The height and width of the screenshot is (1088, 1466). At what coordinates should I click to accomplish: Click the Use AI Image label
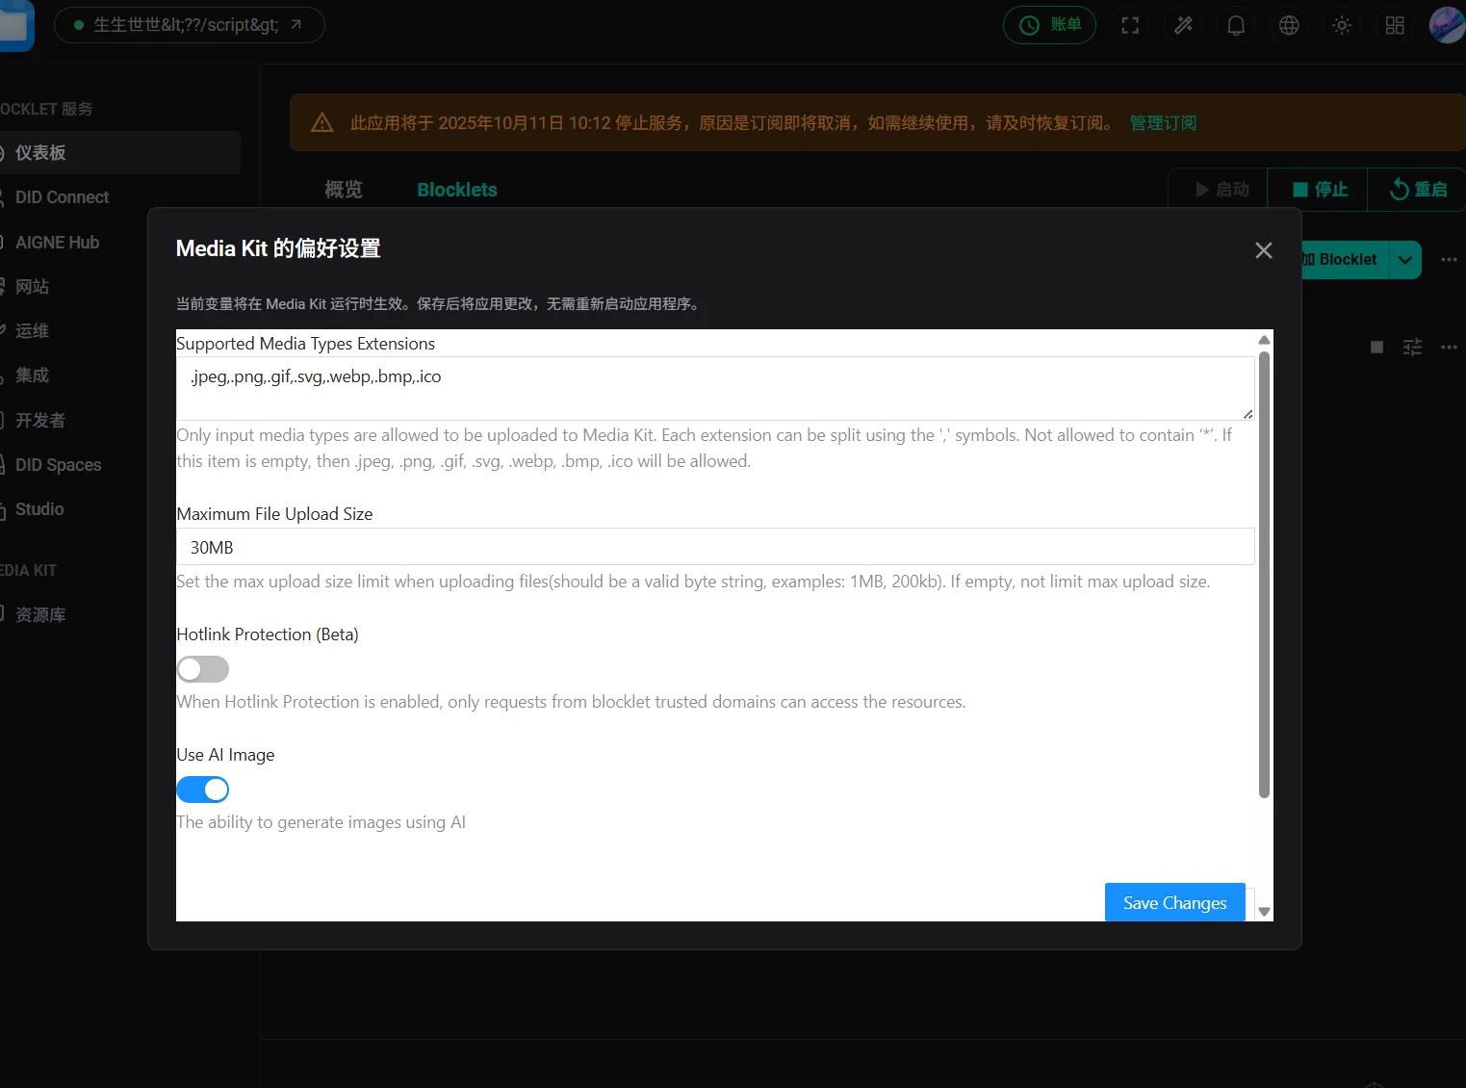tap(225, 755)
